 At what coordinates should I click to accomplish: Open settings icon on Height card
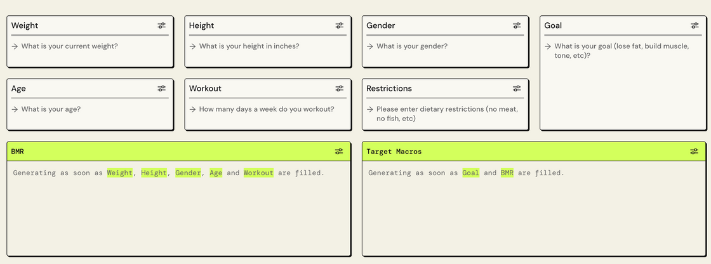click(x=340, y=25)
